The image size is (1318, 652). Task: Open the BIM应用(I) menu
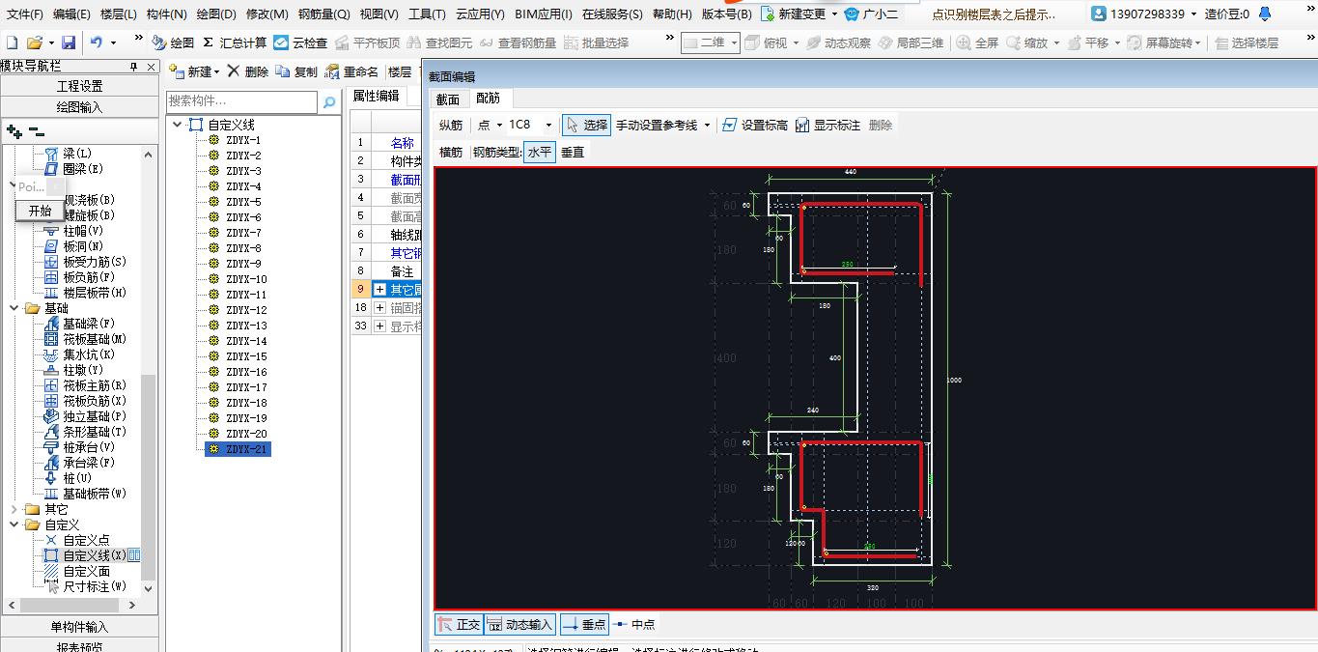point(544,14)
